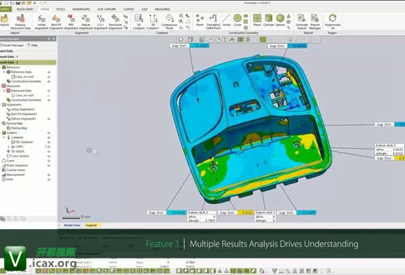Switch to the DIMENSIONS ribbon tab
The height and width of the screenshot is (275, 405).
click(x=81, y=9)
